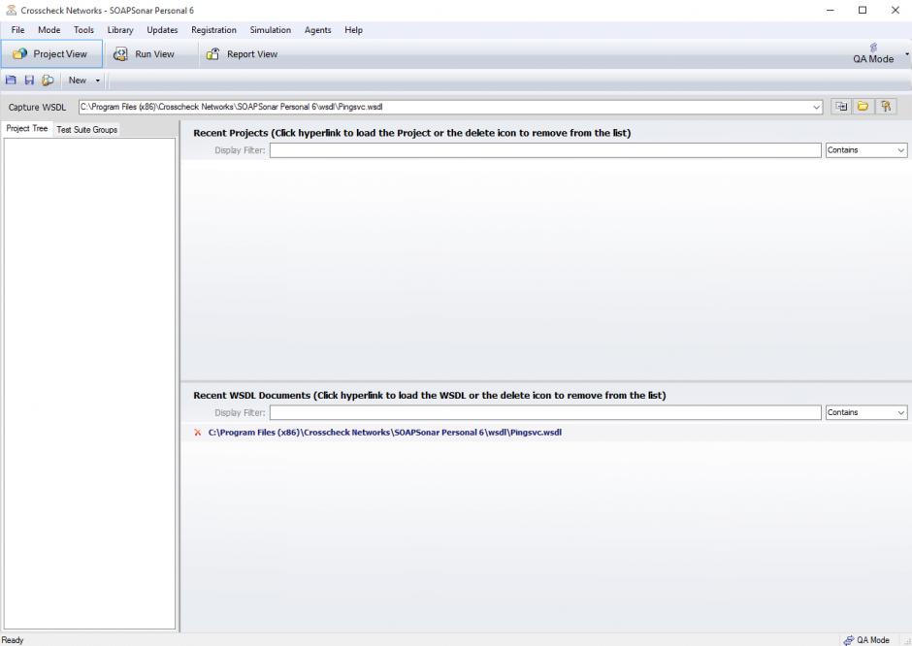Open the Agents menu
The image size is (912, 646).
coord(317,30)
